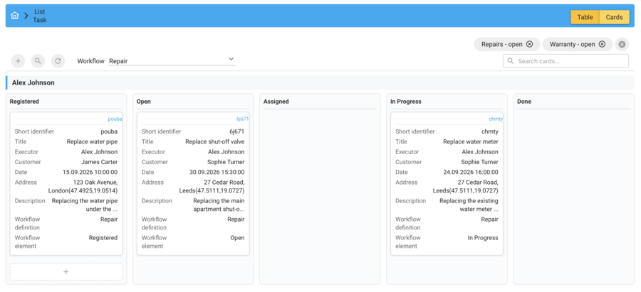Click the 'Warranty - open' chip label
This screenshot has width=641, height=292.
(x=572, y=45)
